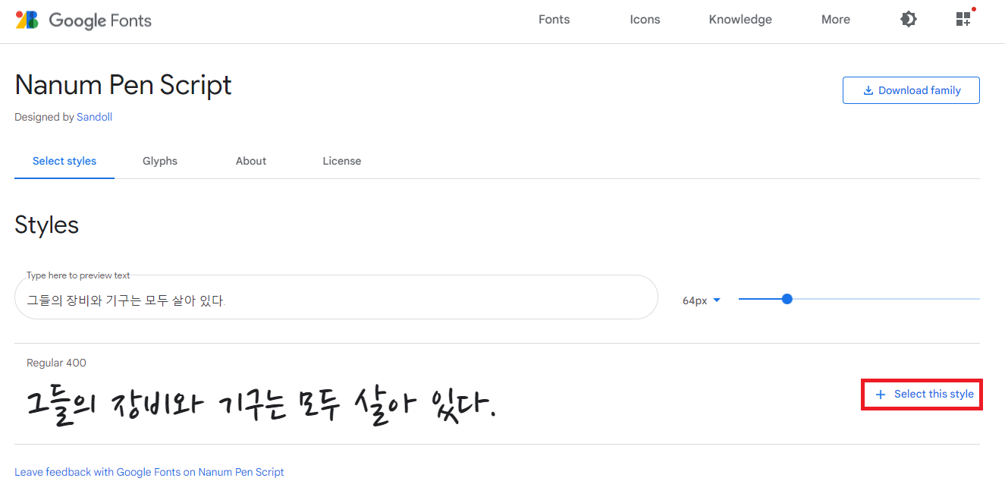Click the preview text input field
Viewport: 1005px width, 500px height.
pyautogui.click(x=336, y=297)
